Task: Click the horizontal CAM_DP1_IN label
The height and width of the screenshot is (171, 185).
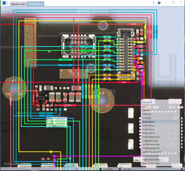Action: tap(65, 60)
